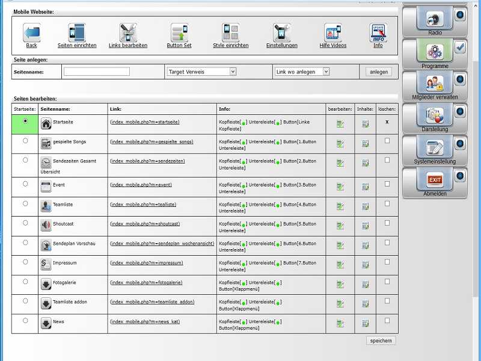481x361 pixels.
Task: Open the Link wo anlegen dropdown
Action: (x=301, y=72)
